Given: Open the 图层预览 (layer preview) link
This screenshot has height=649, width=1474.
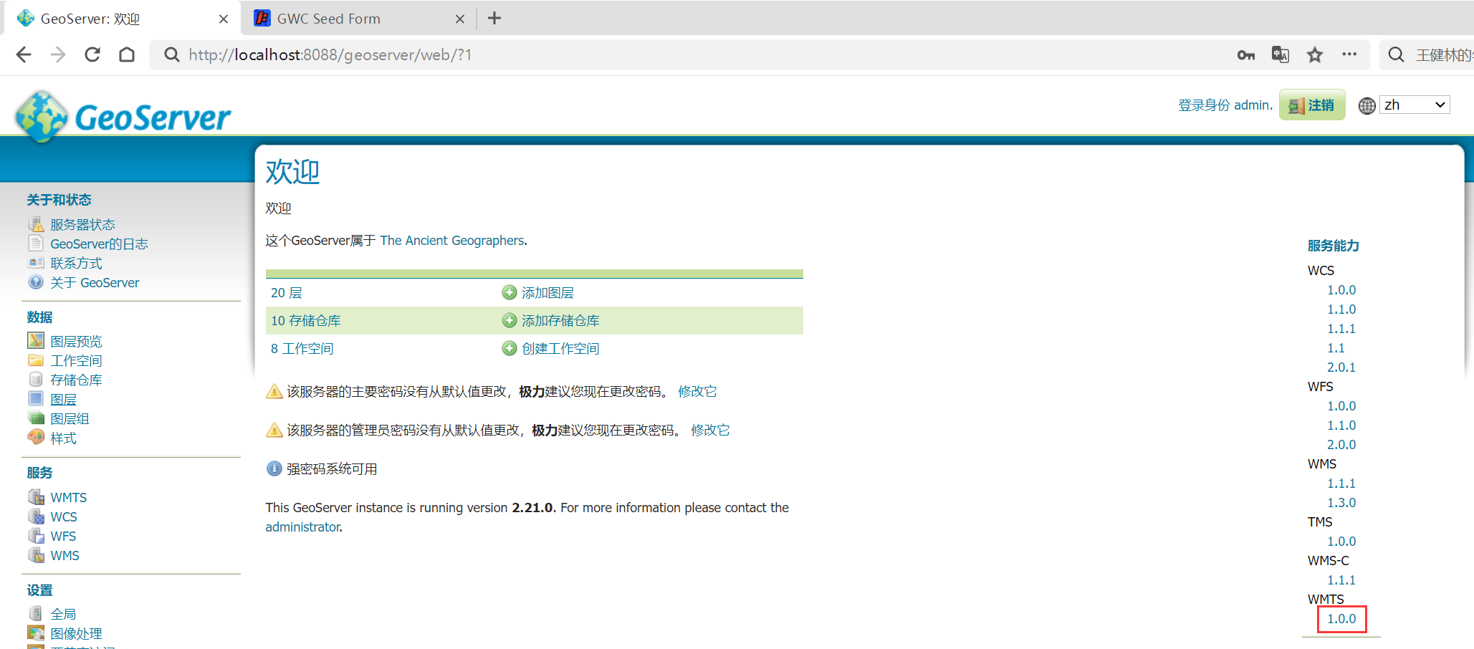Looking at the screenshot, I should point(76,341).
